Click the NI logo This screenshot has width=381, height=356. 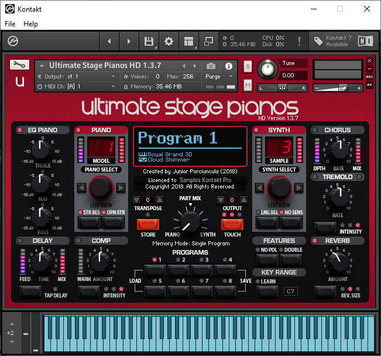coord(365,41)
